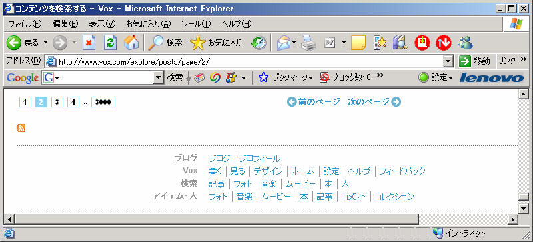Open the History clock icon
533x242 pixels.
click(x=259, y=43)
